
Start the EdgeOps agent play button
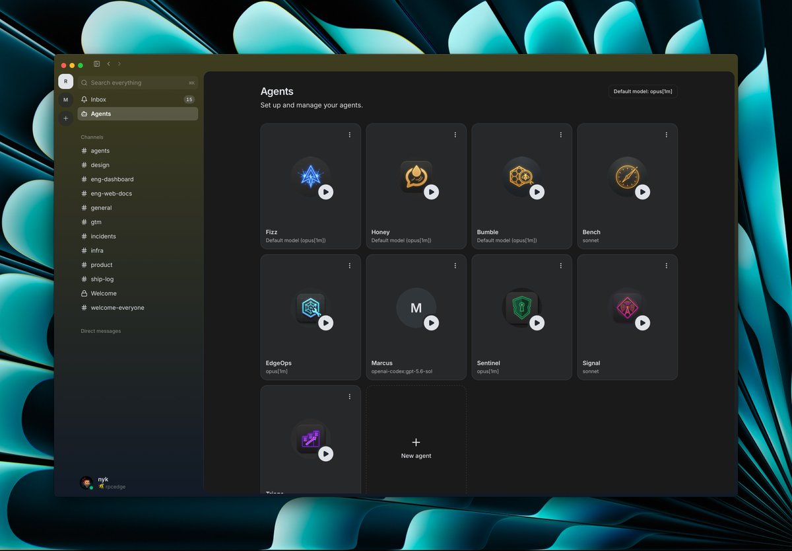325,322
